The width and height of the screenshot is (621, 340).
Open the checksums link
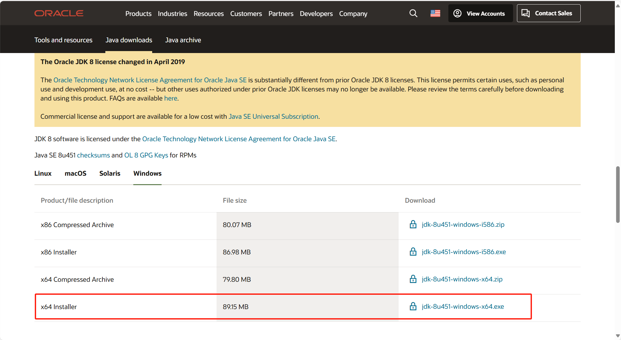click(93, 155)
